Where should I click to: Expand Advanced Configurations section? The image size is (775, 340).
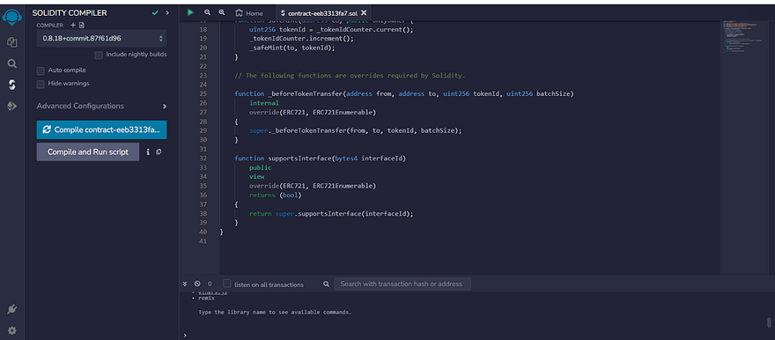pos(102,106)
